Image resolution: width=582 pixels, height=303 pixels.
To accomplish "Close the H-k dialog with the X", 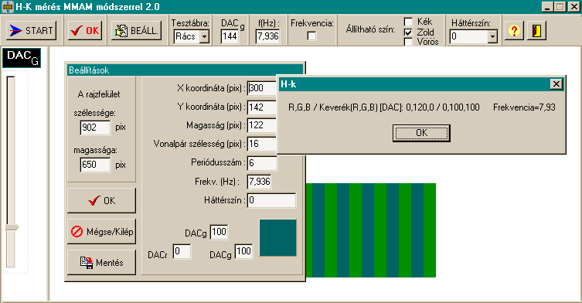I will click(556, 84).
